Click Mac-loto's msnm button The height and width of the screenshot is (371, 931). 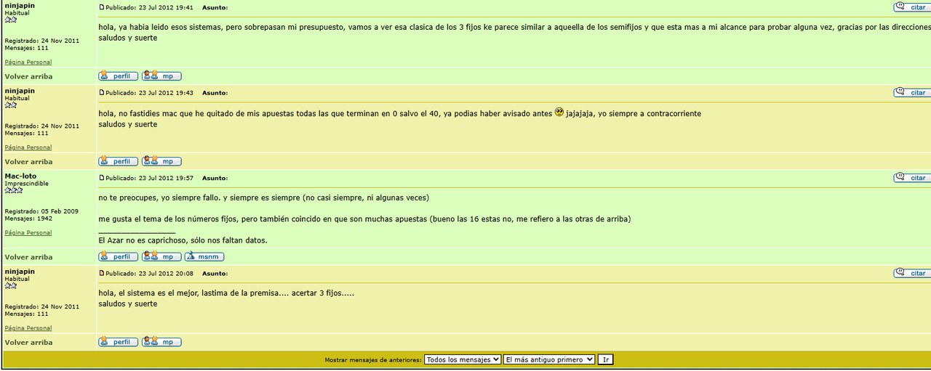204,256
